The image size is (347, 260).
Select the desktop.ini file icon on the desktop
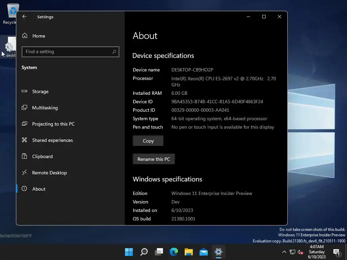click(9, 47)
